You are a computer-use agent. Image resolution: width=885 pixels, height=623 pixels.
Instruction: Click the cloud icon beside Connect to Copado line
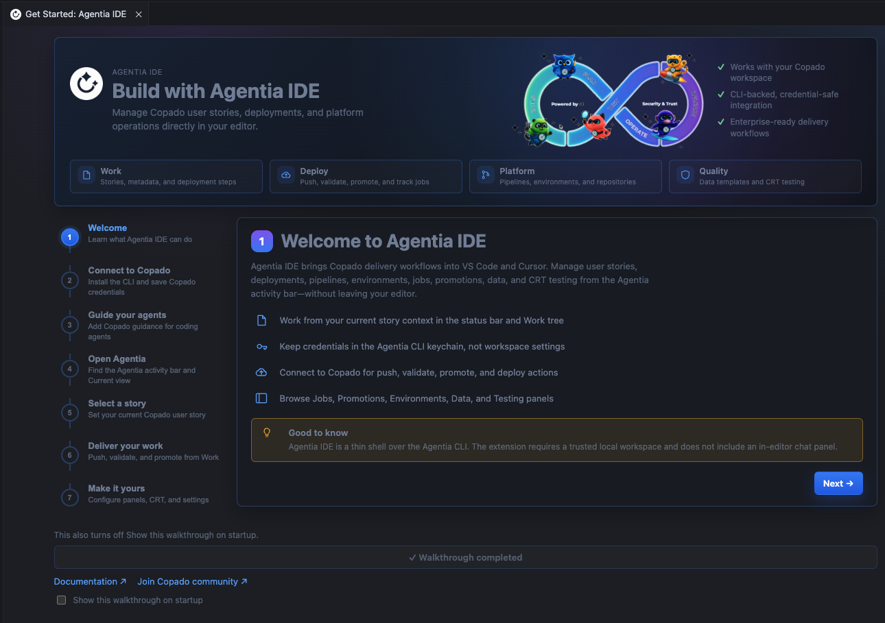point(261,372)
